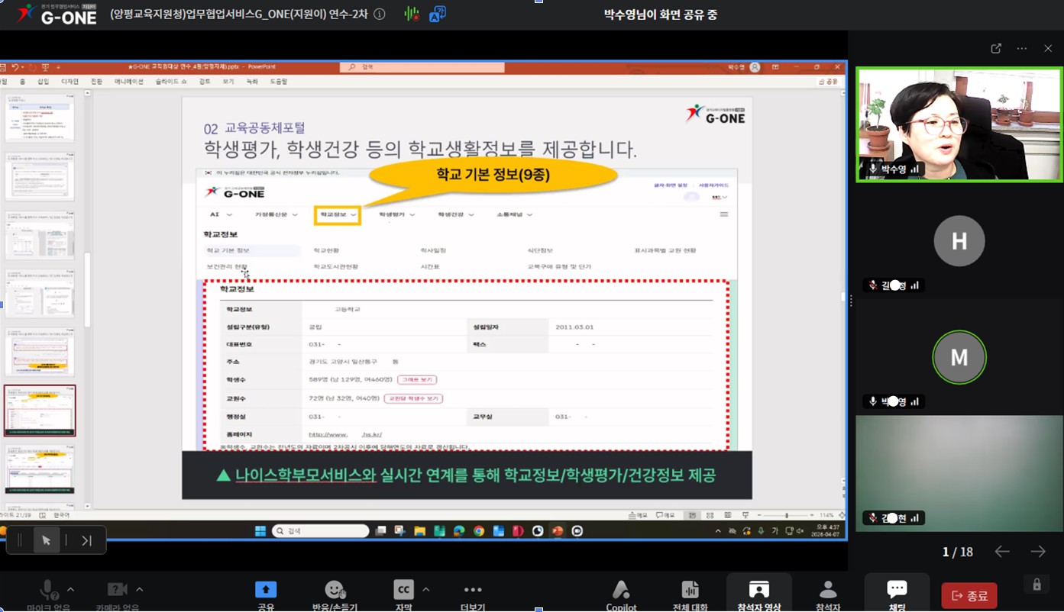Image resolution: width=1064 pixels, height=612 pixels.
Task: Open File Explorer from the taskbar
Action: [x=419, y=531]
